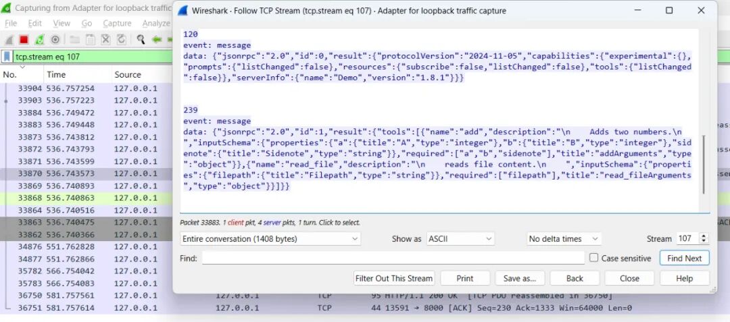Select packet row 33870
Screen dimensions: 730x322
(86, 173)
